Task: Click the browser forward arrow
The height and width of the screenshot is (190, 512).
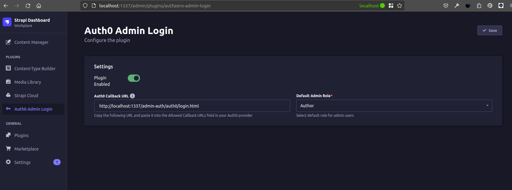Action: (17, 6)
